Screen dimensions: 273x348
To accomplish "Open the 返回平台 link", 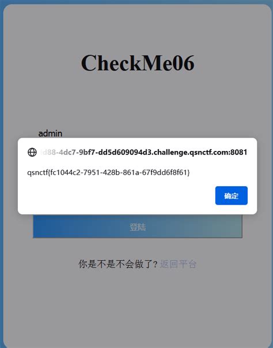I will point(178,264).
